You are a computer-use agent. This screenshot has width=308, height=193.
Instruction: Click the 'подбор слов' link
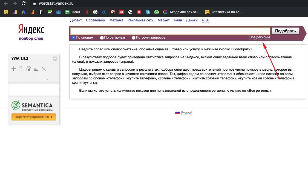pos(31,39)
